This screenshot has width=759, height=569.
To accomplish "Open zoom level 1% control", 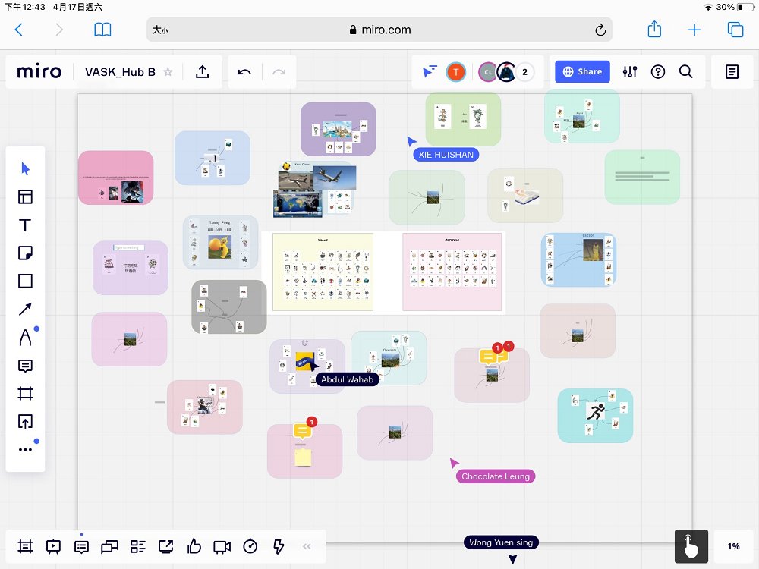I will (733, 546).
